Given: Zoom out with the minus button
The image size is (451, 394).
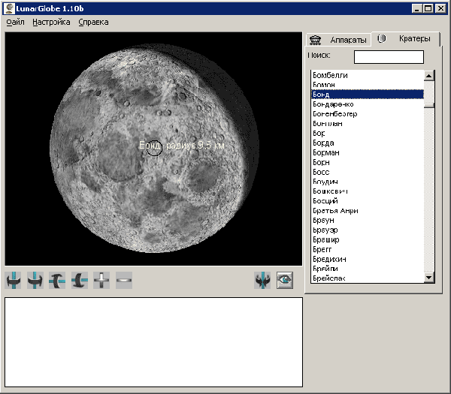Looking at the screenshot, I should click(124, 281).
